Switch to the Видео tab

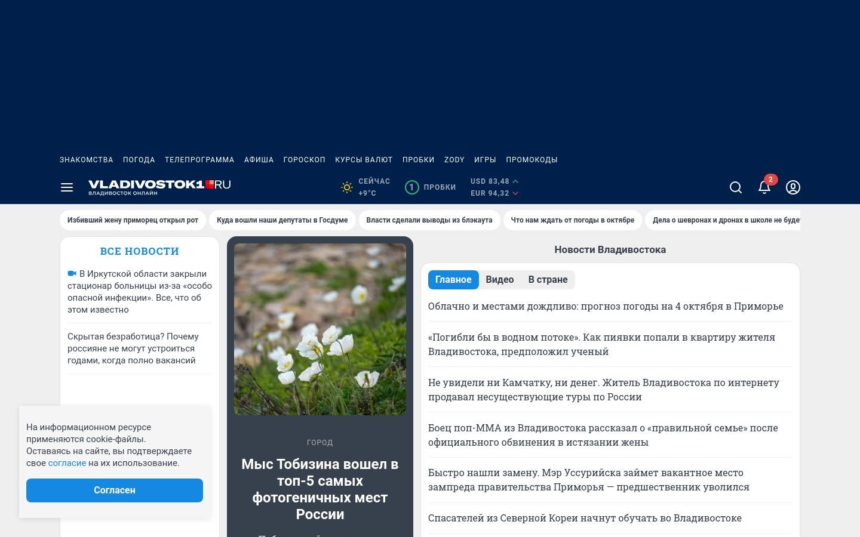[x=500, y=280]
